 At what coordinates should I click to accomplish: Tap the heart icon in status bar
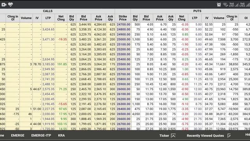[x=11, y=4]
